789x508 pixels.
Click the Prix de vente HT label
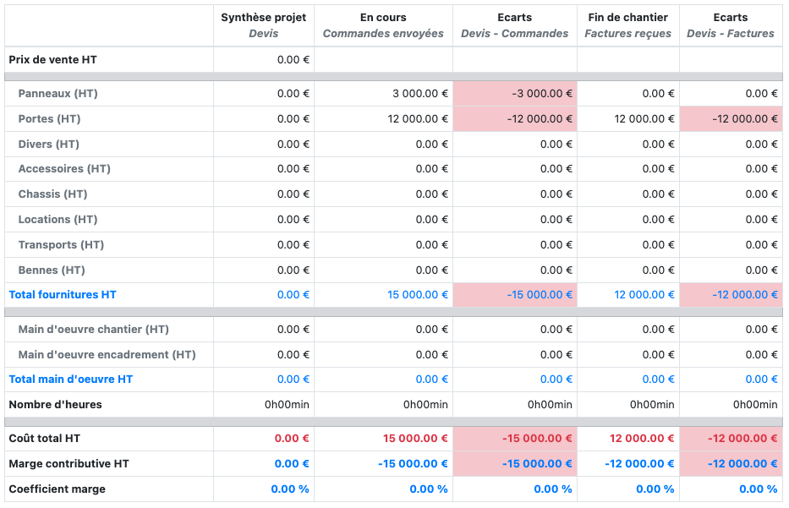(54, 60)
